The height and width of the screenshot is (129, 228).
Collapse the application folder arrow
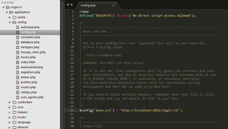[x=7, y=12]
